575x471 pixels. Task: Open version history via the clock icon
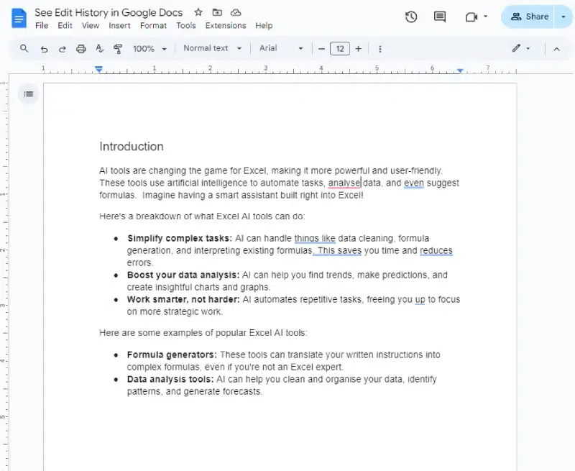click(410, 17)
